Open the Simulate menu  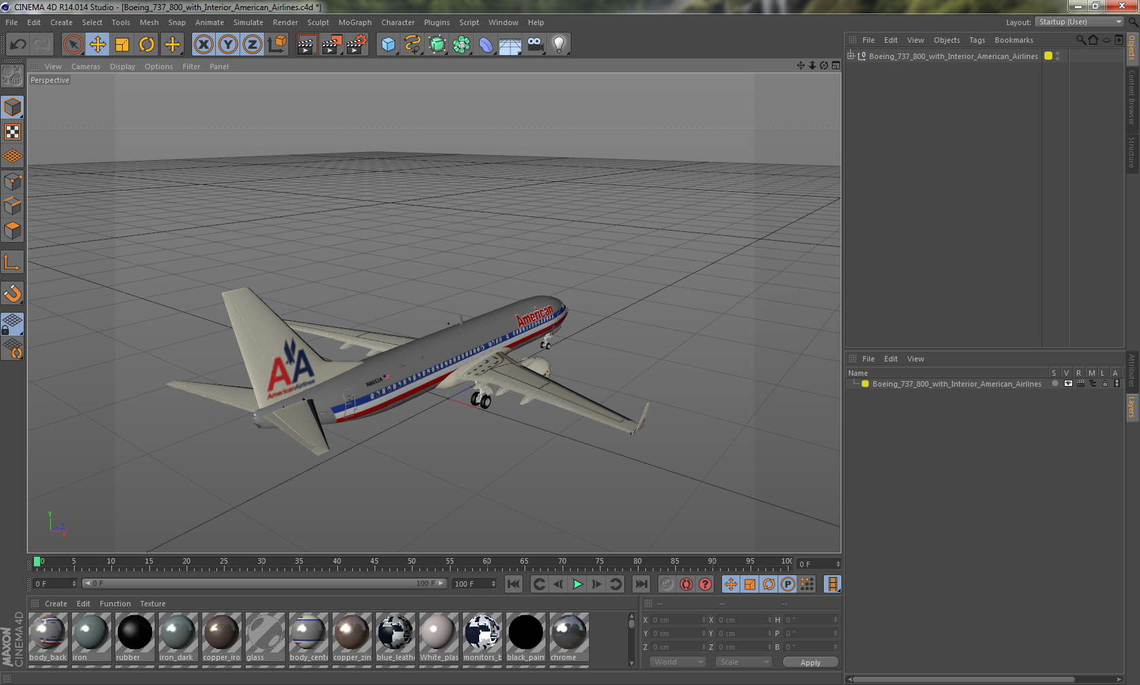(x=248, y=22)
